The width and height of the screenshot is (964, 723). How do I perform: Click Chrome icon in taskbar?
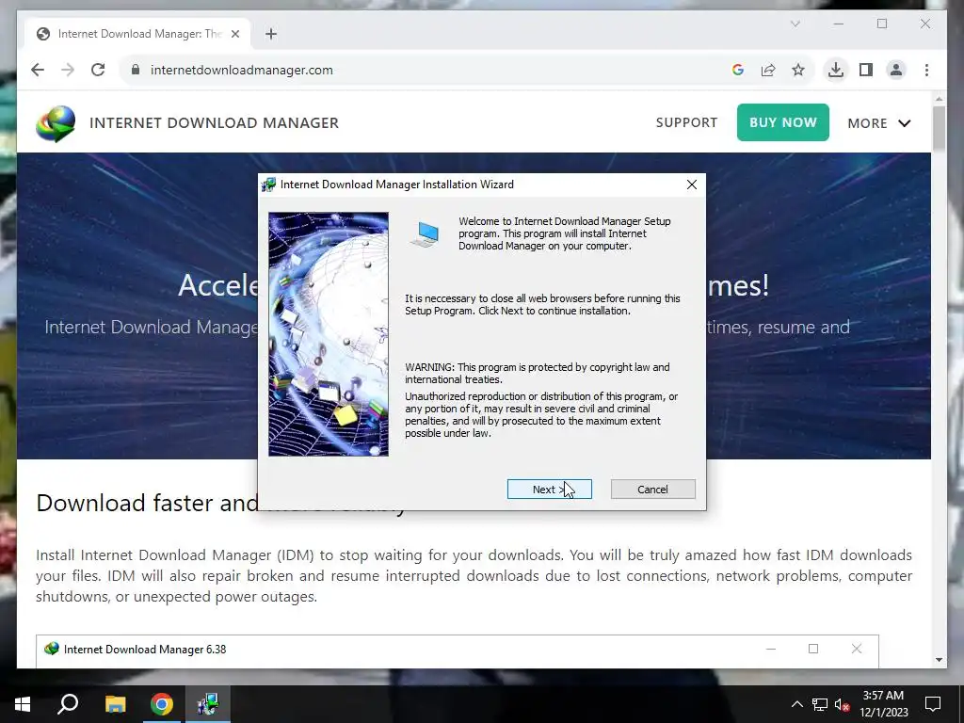point(162,704)
